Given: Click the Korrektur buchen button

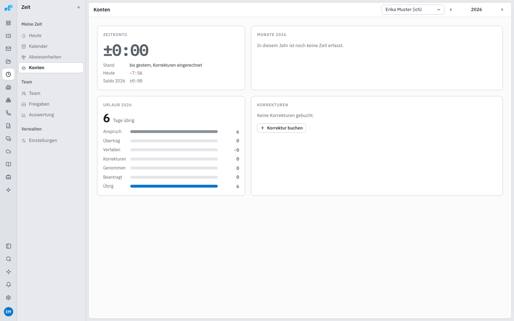Looking at the screenshot, I should coord(281,128).
